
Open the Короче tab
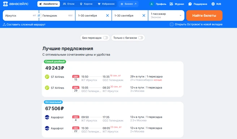pos(86,4)
